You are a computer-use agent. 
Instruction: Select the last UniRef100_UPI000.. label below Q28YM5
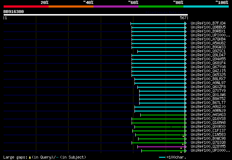pyautogui.click(x=210, y=151)
